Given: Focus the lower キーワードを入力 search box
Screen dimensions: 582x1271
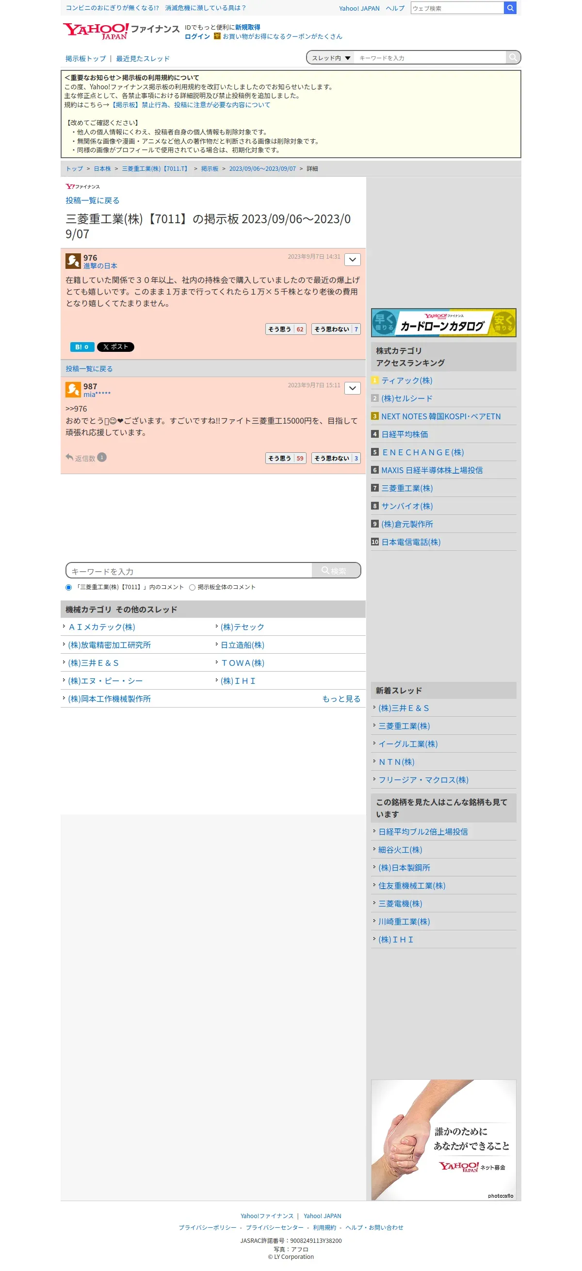Looking at the screenshot, I should point(190,570).
